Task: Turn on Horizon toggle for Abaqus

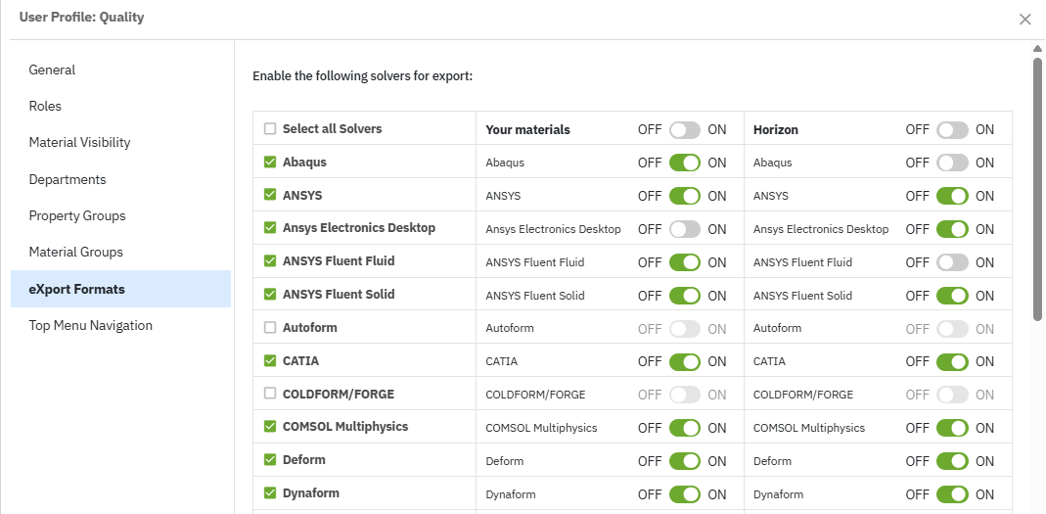Action: (952, 164)
